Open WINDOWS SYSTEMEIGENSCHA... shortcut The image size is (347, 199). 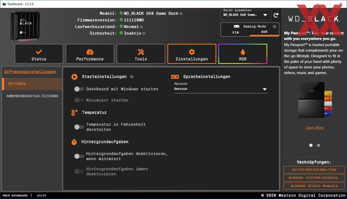click(314, 178)
